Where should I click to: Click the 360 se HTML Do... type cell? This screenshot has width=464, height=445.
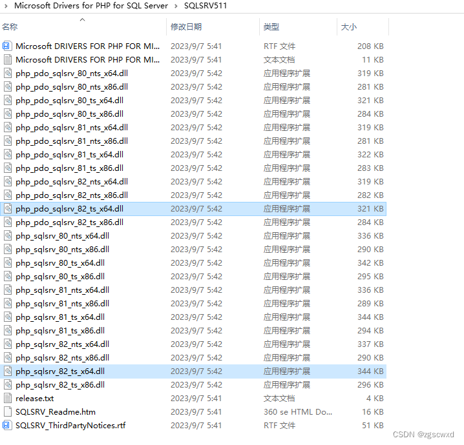point(298,412)
